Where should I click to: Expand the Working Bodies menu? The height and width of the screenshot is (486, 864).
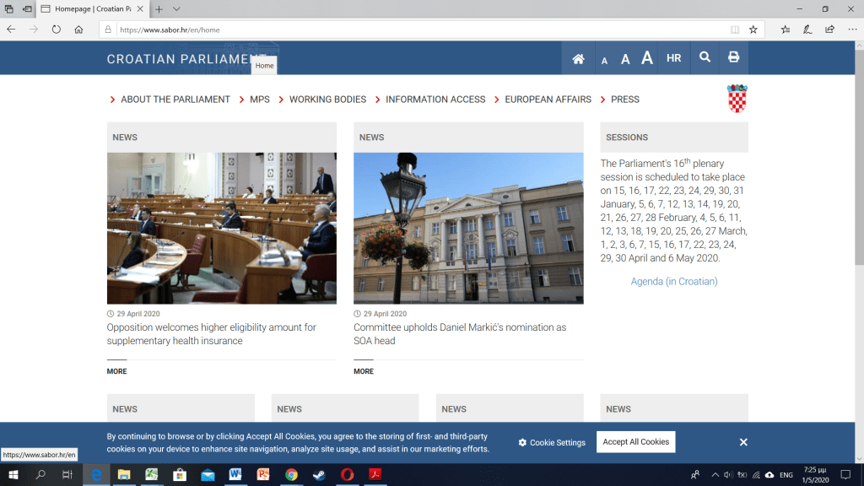327,100
